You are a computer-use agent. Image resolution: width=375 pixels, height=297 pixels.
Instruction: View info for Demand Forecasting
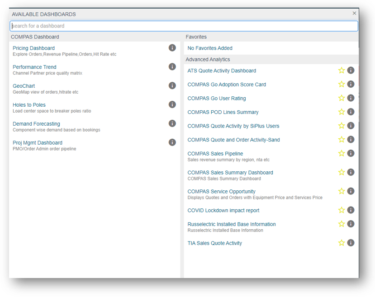[x=172, y=123]
